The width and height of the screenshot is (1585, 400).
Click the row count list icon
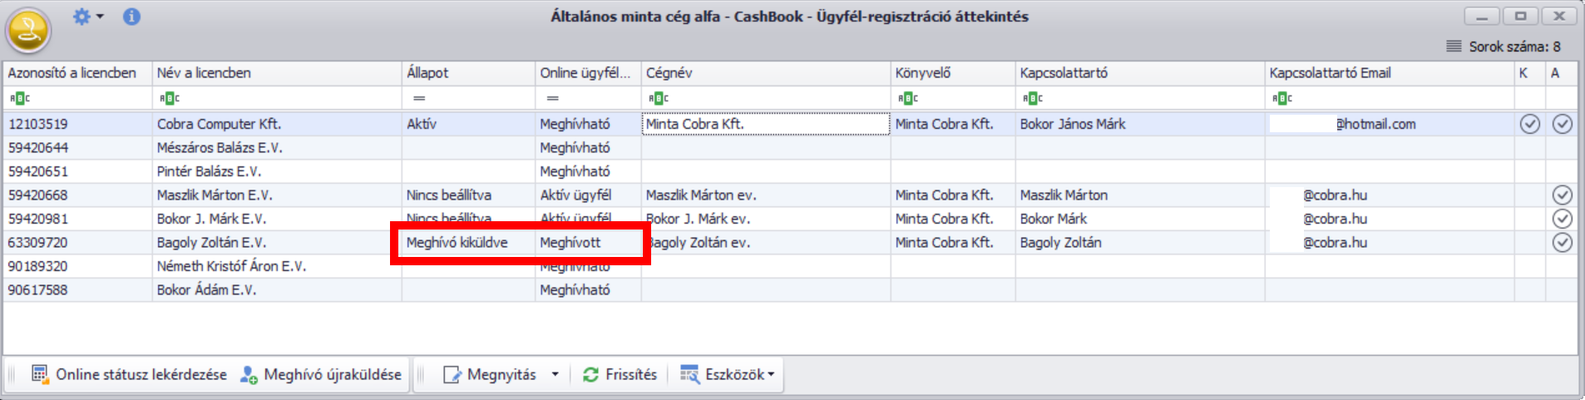[x=1454, y=47]
